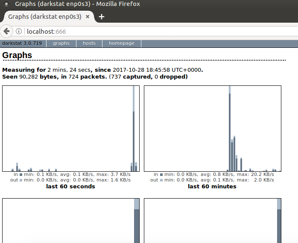Screen dimensions: 298x243
Task: Click the last 60 minutes graph
Action: point(212,128)
